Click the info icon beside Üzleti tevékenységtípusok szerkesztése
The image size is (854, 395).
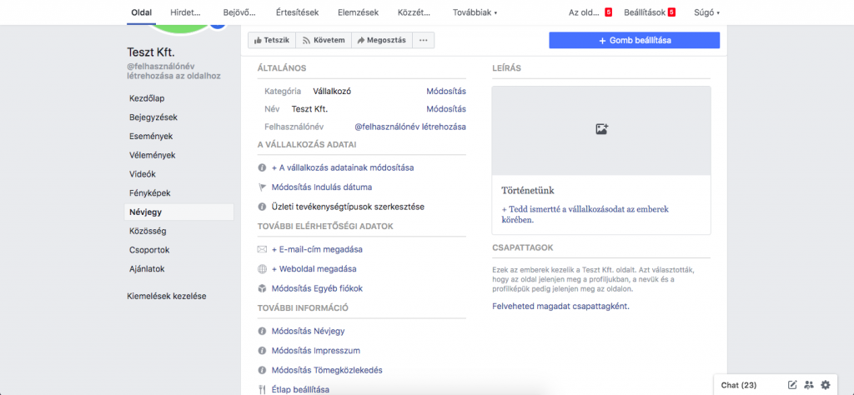click(261, 207)
